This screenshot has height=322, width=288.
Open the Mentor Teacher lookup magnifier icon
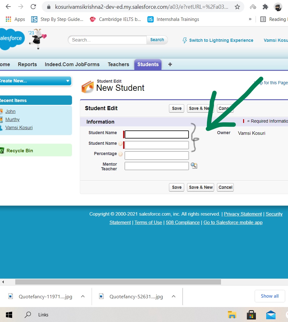click(x=194, y=165)
